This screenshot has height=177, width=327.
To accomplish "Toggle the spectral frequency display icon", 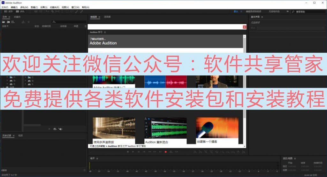I will click(36, 12).
